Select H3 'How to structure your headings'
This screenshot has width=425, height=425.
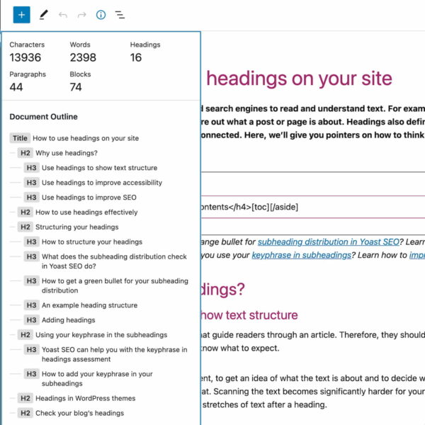click(83, 242)
